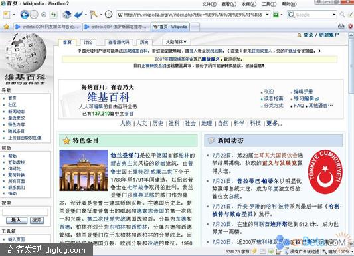Viewport: 354px width, 256px height.
Task: Expand the go button dropdown arrow
Action: (x=282, y=15)
